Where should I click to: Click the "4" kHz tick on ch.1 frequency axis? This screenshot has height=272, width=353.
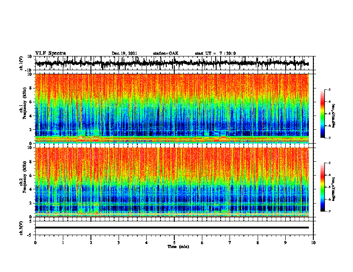click(31, 116)
